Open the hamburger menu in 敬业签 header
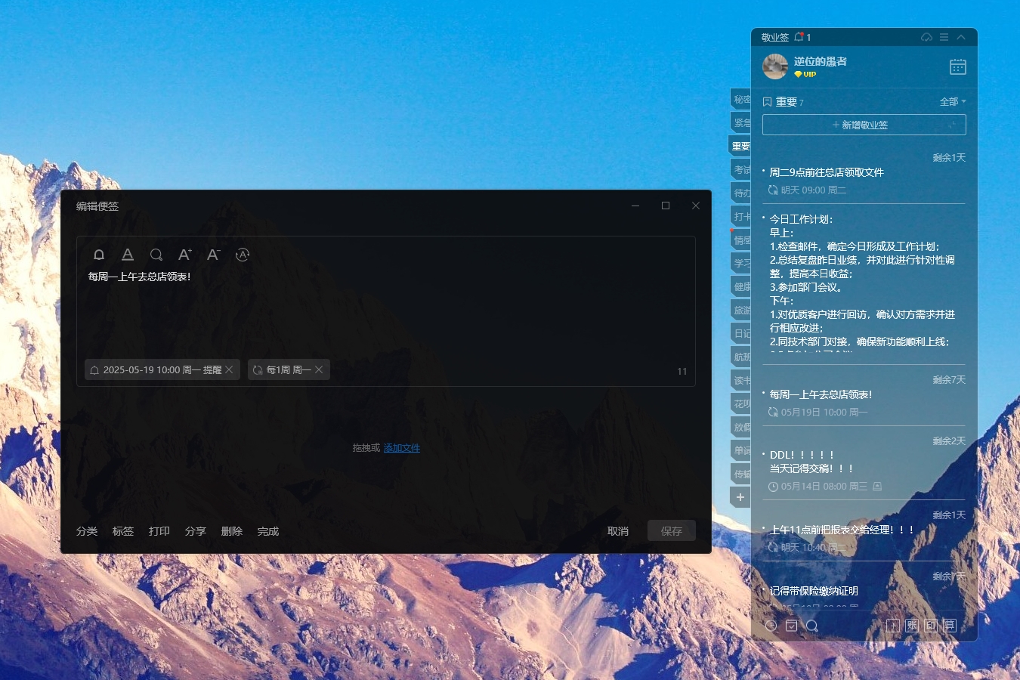Screen dimensions: 1020x680 [944, 37]
